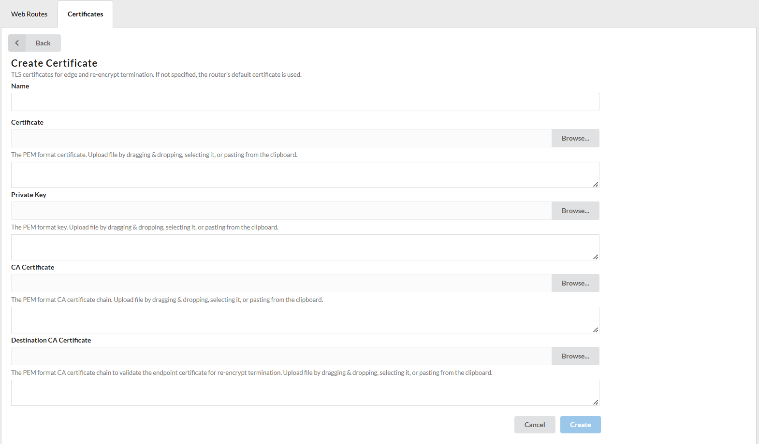
Task: Browse for a Destination CA Certificate file
Action: [x=575, y=356]
